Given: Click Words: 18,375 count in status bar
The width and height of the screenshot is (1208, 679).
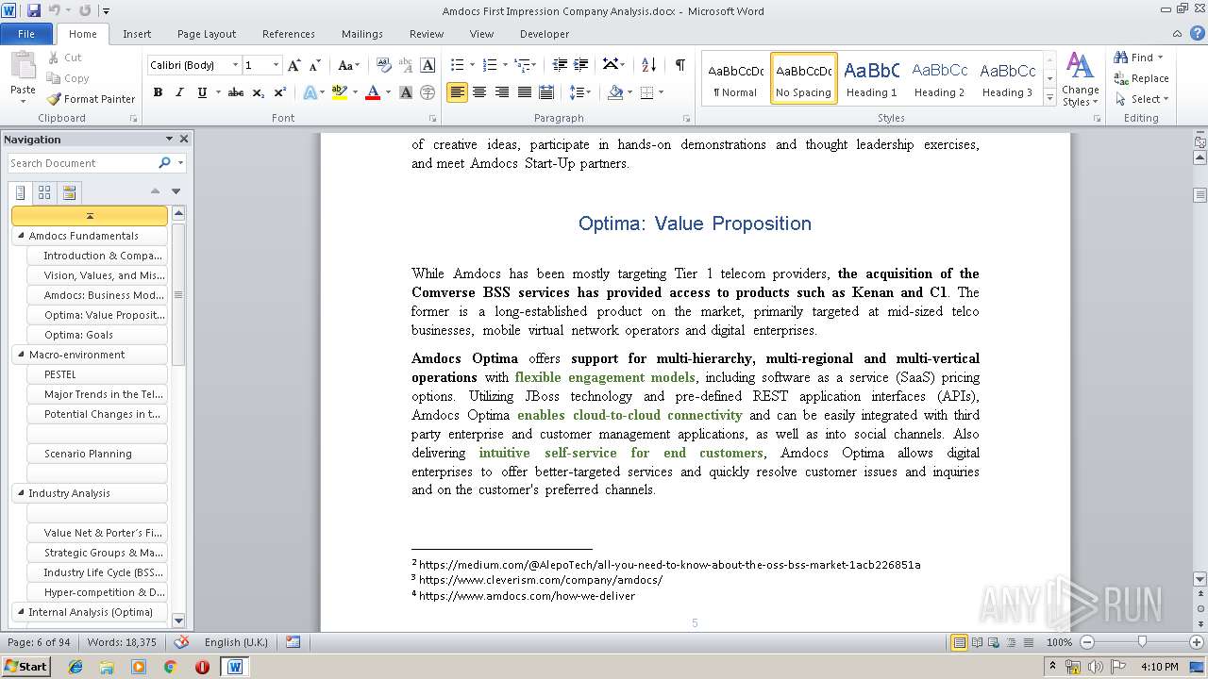Looking at the screenshot, I should (122, 642).
